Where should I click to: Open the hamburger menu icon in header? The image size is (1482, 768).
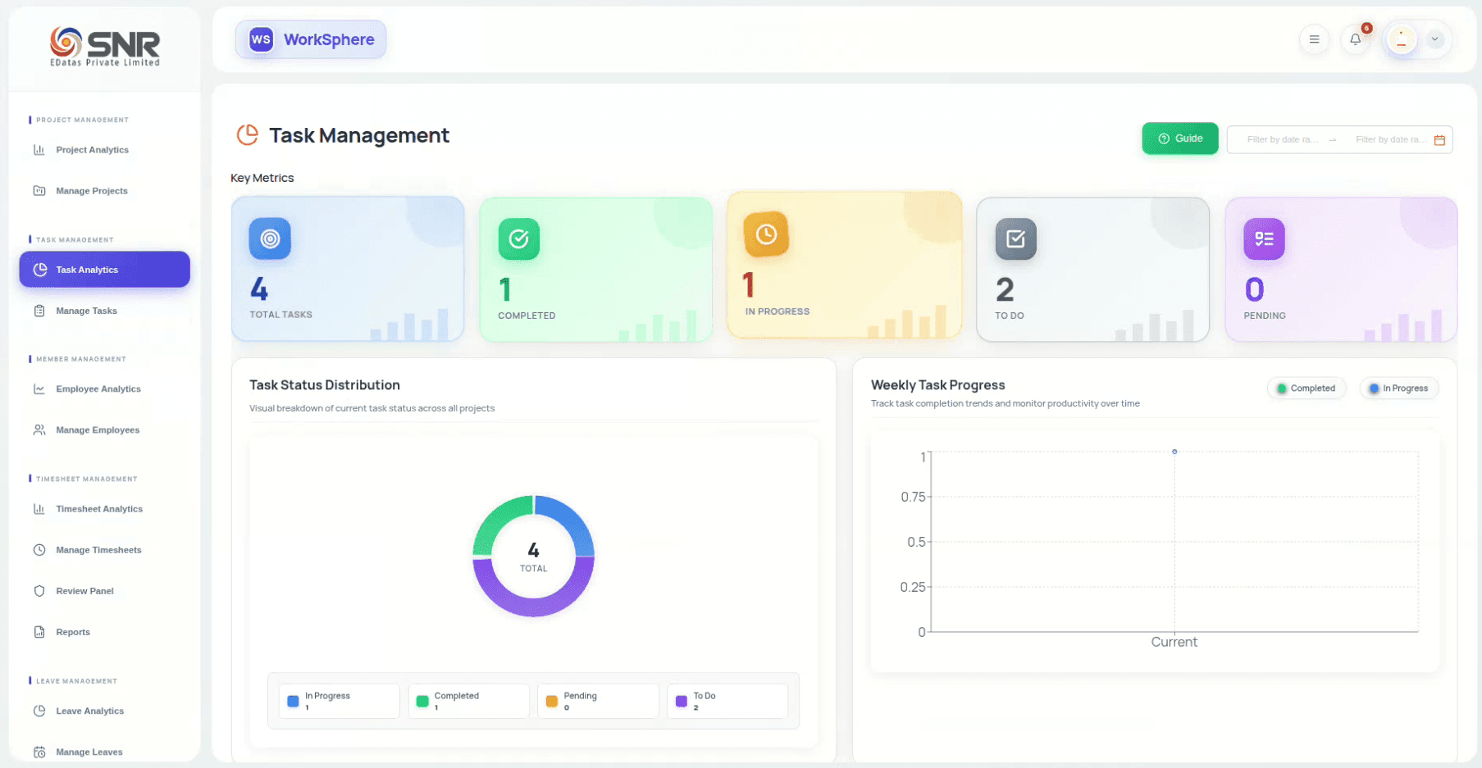(x=1314, y=39)
